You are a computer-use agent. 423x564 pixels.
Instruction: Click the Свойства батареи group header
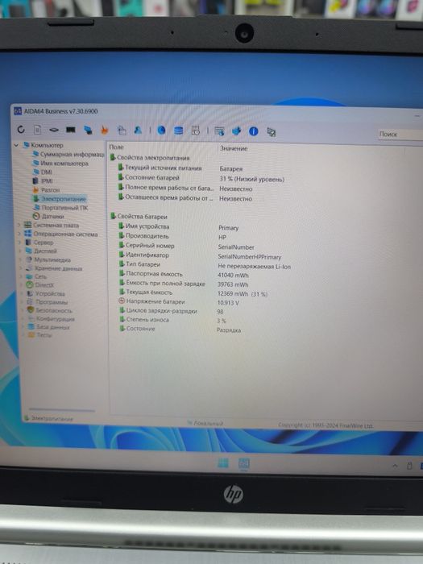(x=139, y=217)
